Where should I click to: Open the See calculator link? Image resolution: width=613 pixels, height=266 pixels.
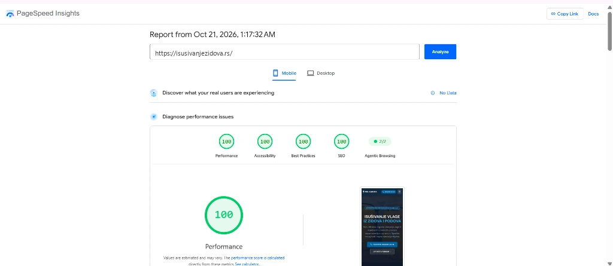(x=247, y=264)
